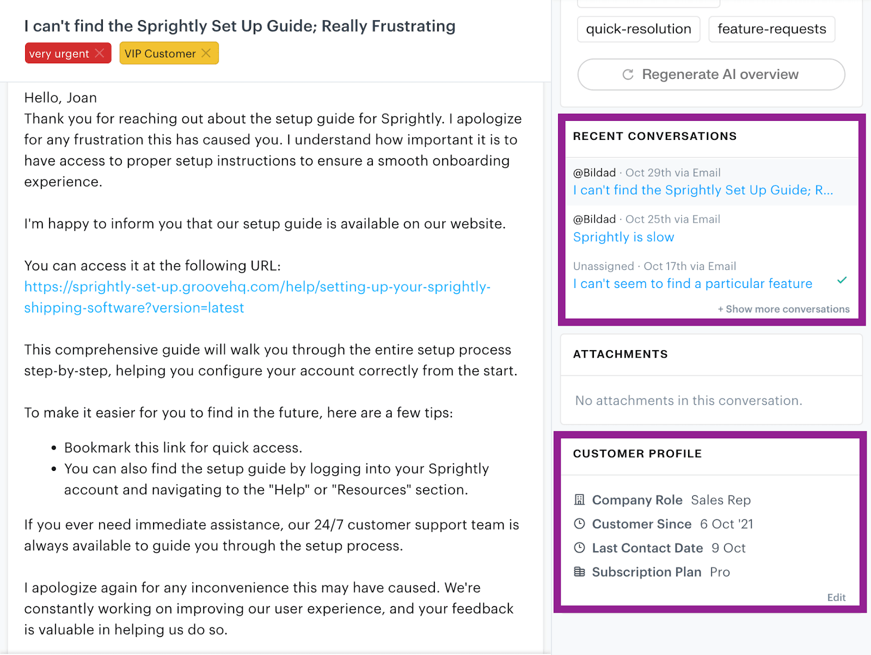Click the closed-conversation checkmark icon
The height and width of the screenshot is (655, 871).
[x=842, y=280]
